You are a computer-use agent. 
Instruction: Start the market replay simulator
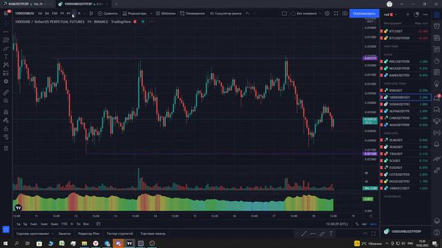pyautogui.click(x=226, y=14)
